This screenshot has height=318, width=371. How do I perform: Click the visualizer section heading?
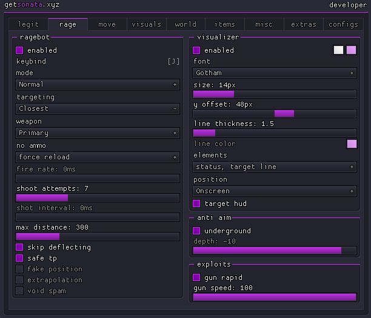click(218, 37)
